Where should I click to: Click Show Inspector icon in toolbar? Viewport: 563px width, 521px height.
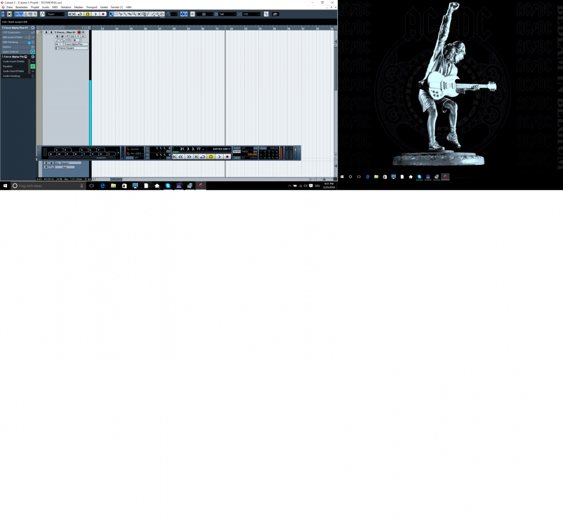[16, 14]
